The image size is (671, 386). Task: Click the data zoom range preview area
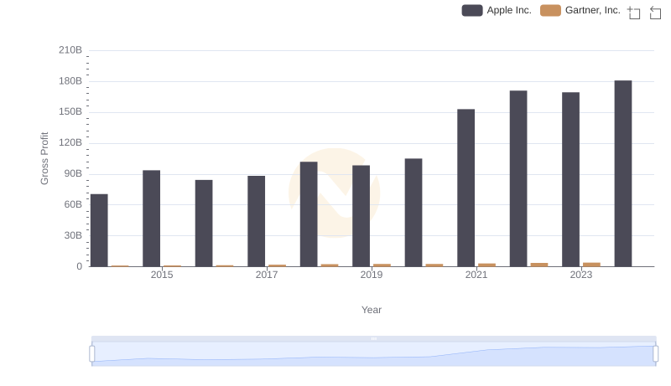click(x=373, y=354)
